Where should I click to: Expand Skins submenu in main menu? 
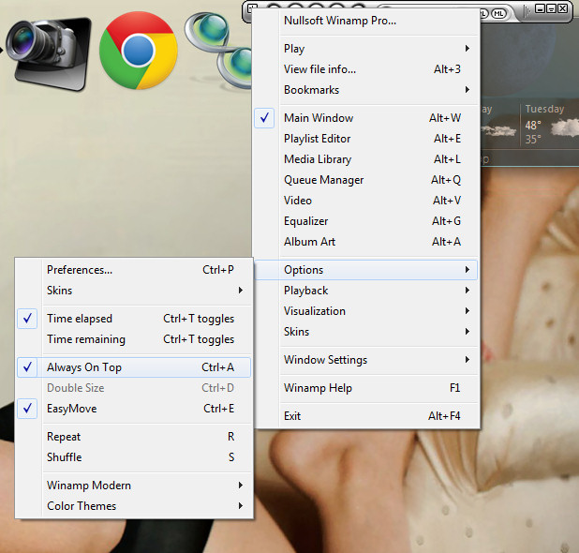[365, 332]
